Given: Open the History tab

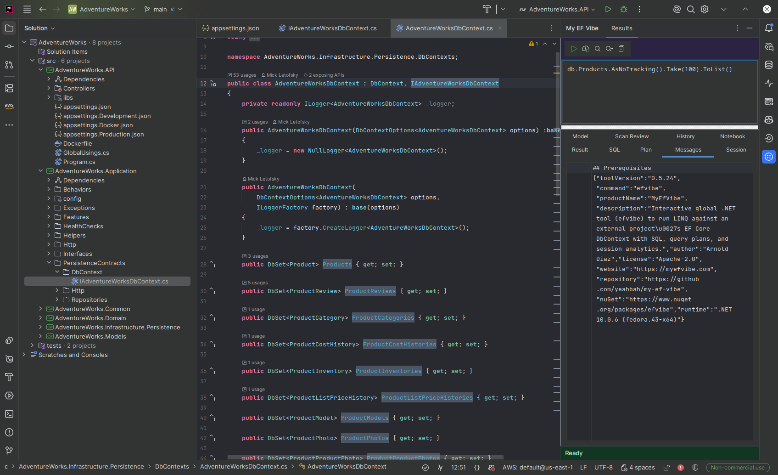Looking at the screenshot, I should pos(685,136).
